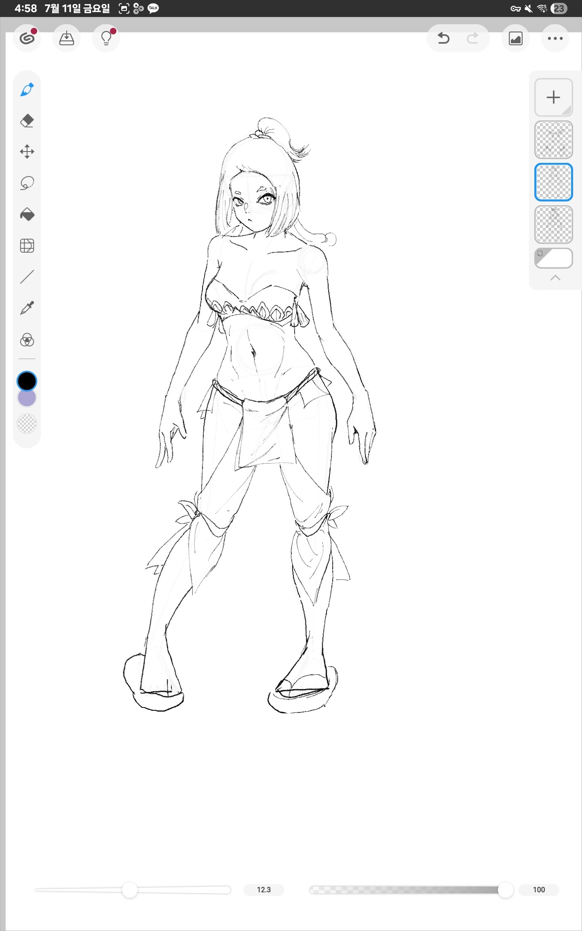
Task: Open the gallery image icon
Action: (x=516, y=38)
